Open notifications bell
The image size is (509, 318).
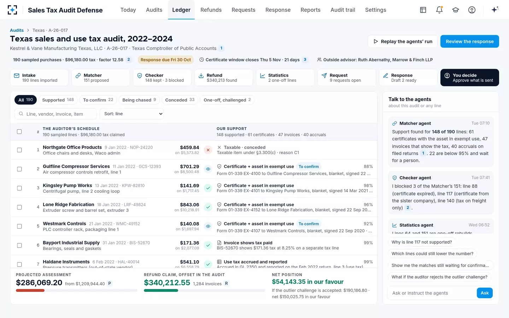point(439,10)
